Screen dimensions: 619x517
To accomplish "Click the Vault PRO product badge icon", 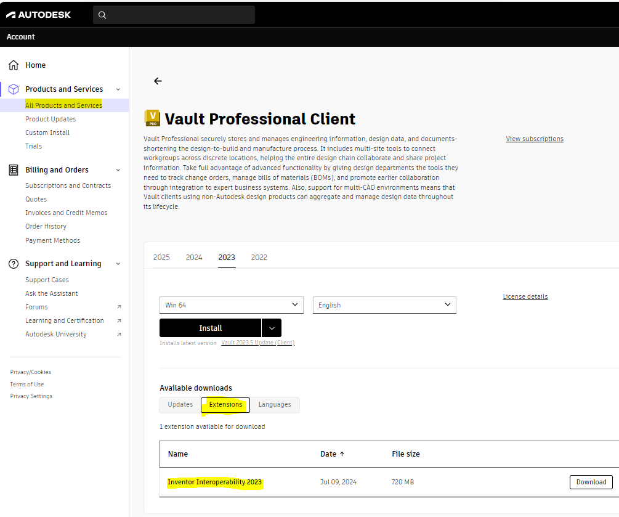I will [x=152, y=117].
